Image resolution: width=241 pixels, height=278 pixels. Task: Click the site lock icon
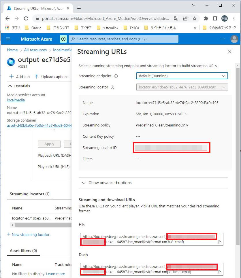(37, 18)
